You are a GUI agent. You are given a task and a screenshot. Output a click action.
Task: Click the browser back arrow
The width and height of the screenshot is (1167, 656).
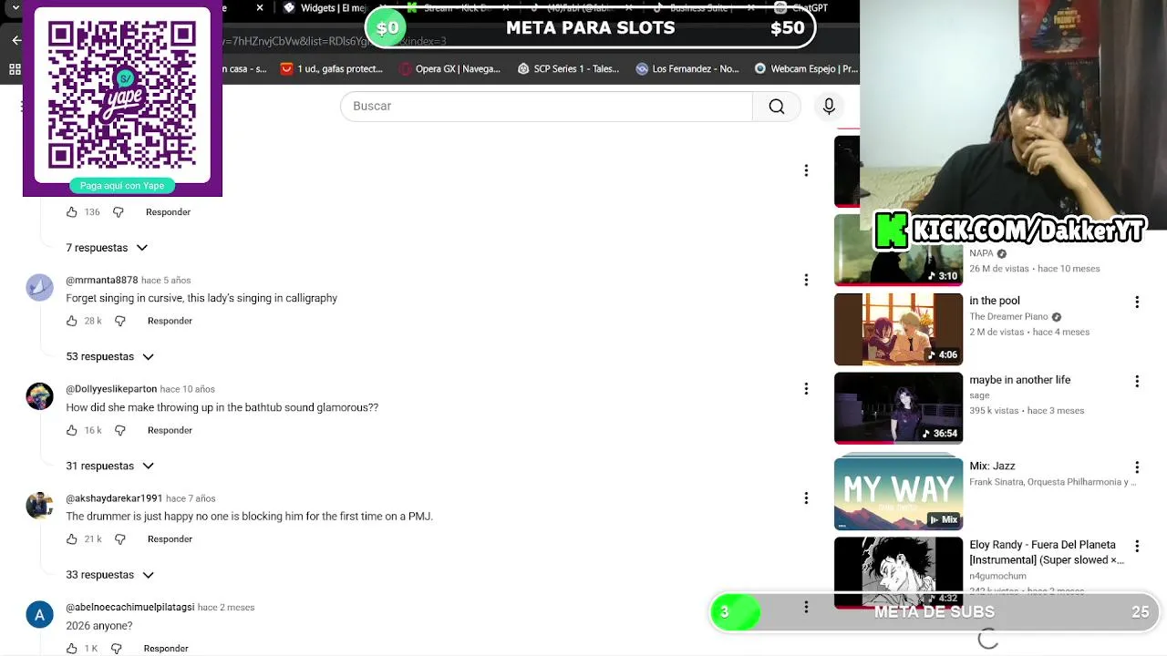coord(15,40)
